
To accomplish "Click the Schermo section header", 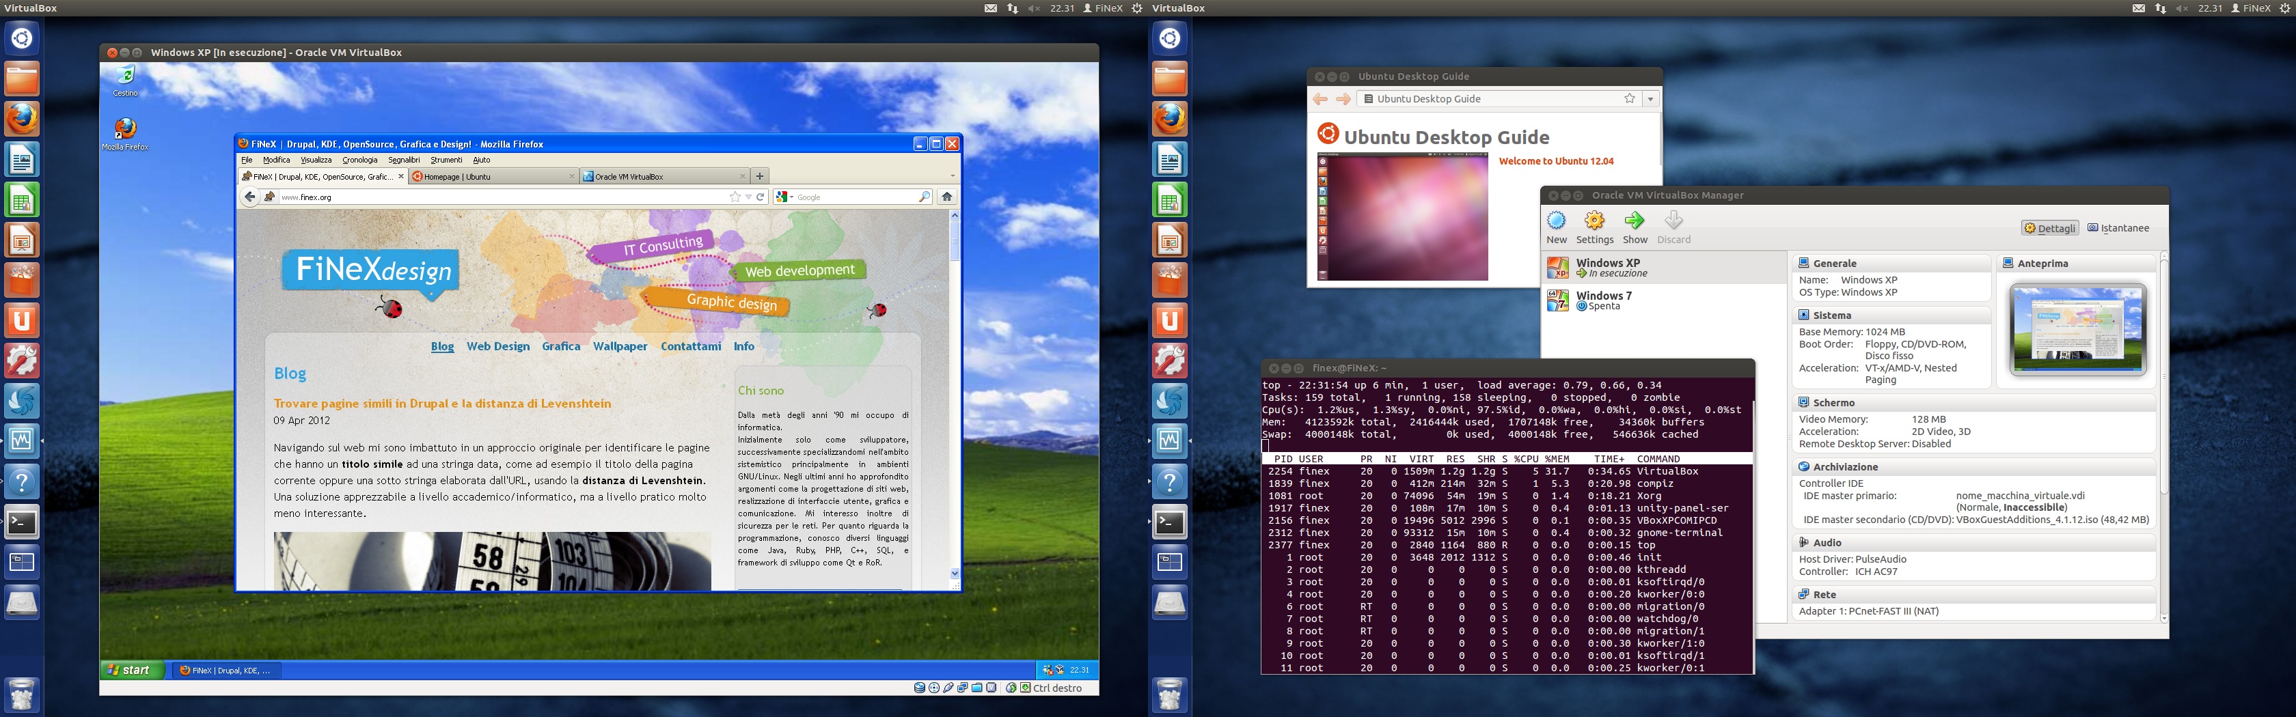I will [1973, 402].
